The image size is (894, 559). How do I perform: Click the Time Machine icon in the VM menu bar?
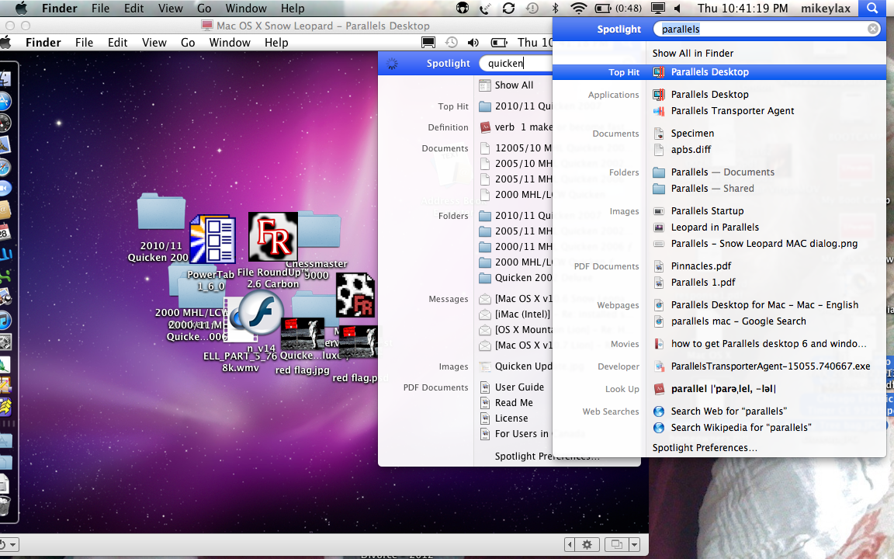451,42
